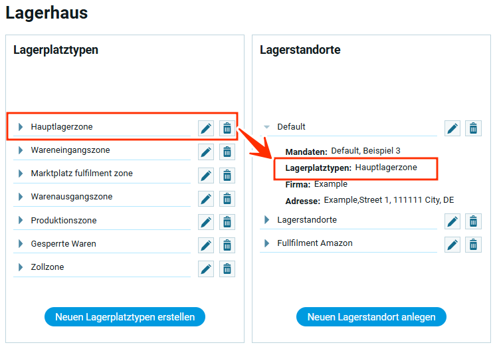The image size is (495, 349).
Task: Expand the Lagerstandorte location row
Action: (x=267, y=220)
